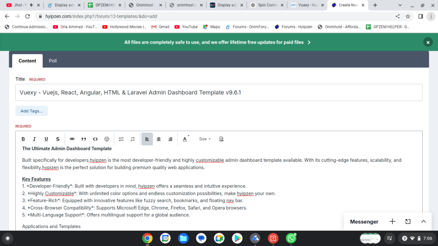Open the Continue Admission bookmark
This screenshot has width=438, height=246.
[x=26, y=27]
